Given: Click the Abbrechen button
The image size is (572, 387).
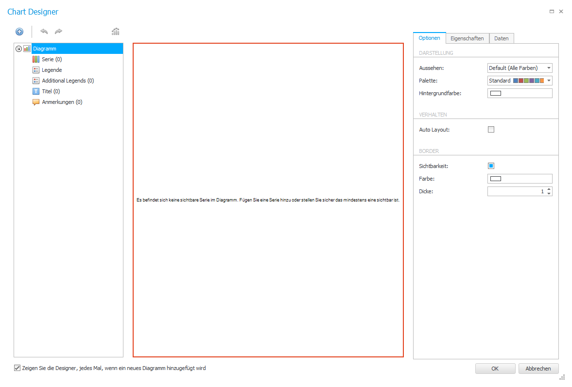Looking at the screenshot, I should pyautogui.click(x=538, y=369).
